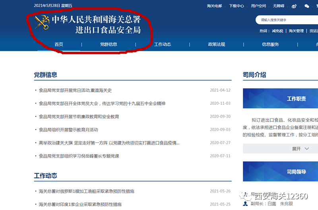
Task: Click hot keyword 海关管理
Action: click(296, 31)
